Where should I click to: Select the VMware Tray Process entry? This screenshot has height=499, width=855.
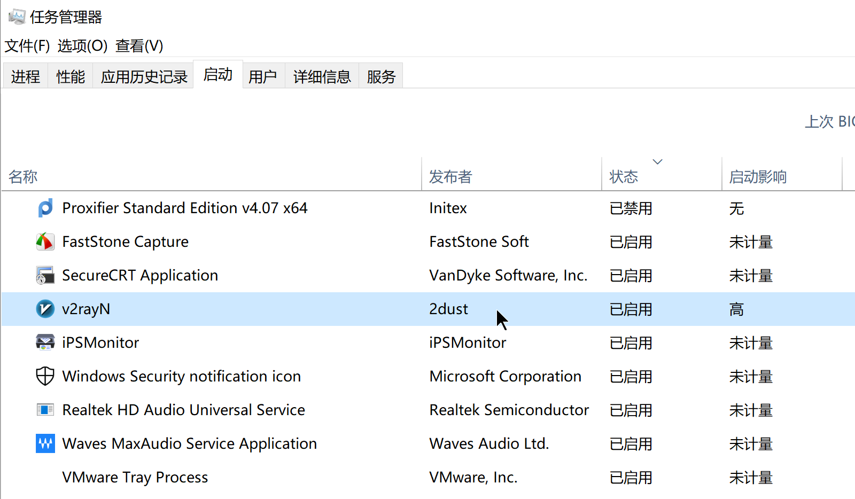(x=135, y=477)
